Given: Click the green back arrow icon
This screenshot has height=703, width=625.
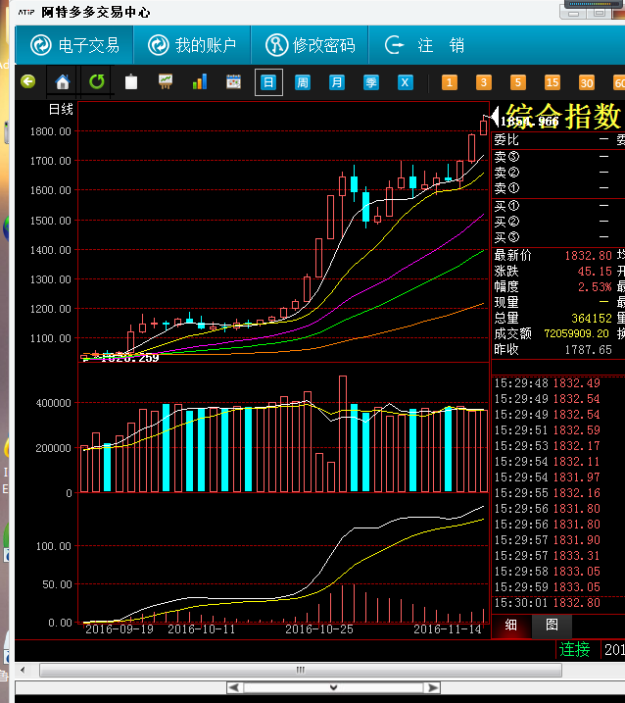Looking at the screenshot, I should (27, 81).
